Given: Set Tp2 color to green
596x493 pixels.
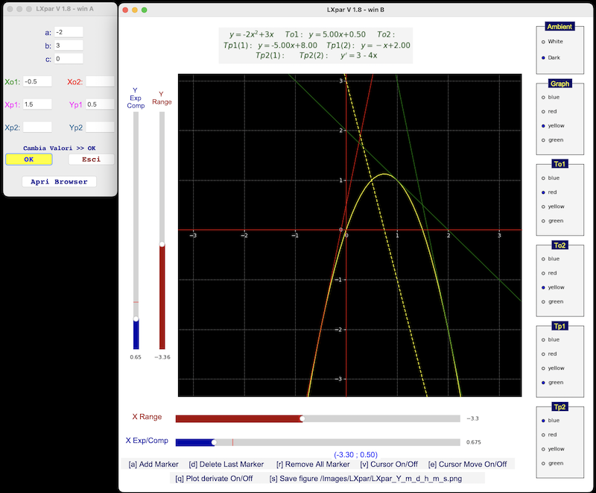Looking at the screenshot, I should coord(543,464).
